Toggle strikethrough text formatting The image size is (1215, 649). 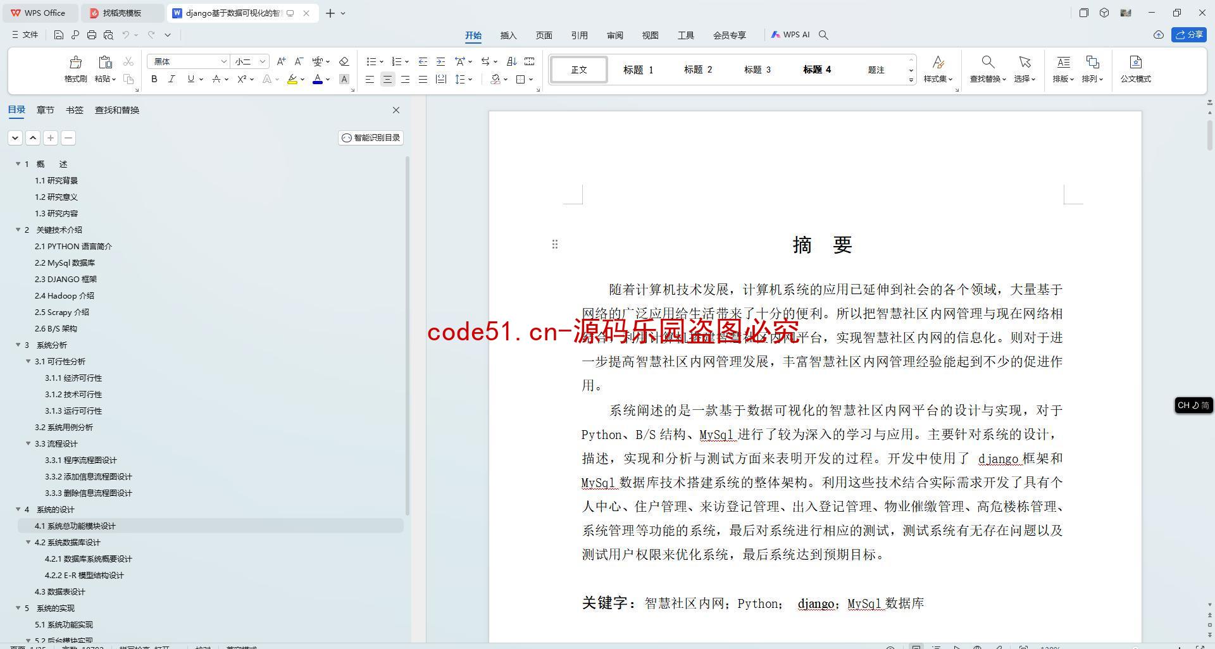[216, 79]
